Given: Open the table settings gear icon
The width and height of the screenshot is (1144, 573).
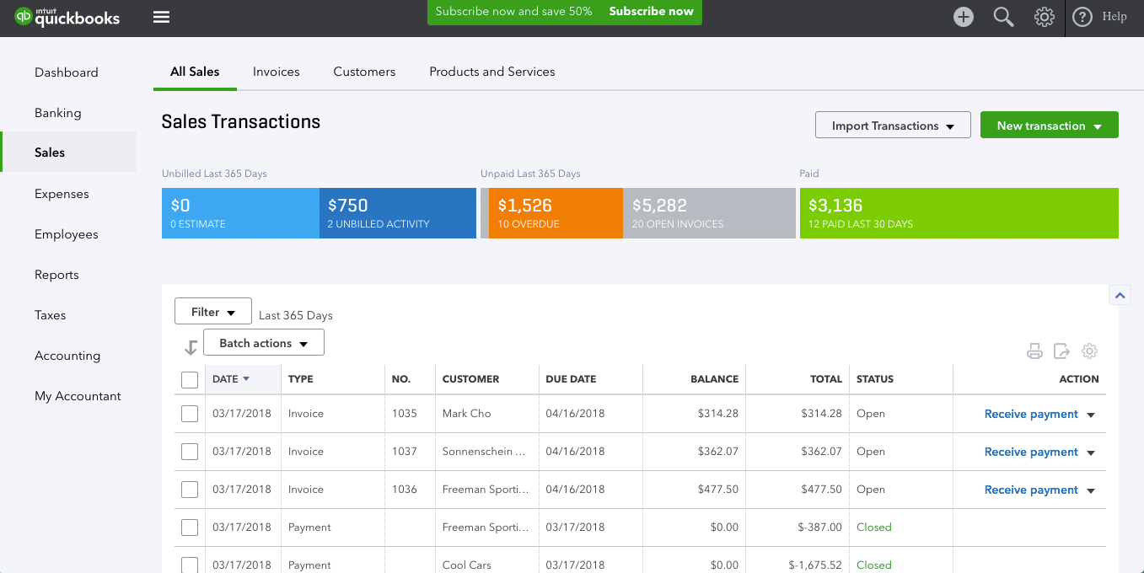Looking at the screenshot, I should click(x=1089, y=351).
